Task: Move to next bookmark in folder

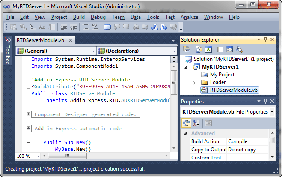Action: 145,27
